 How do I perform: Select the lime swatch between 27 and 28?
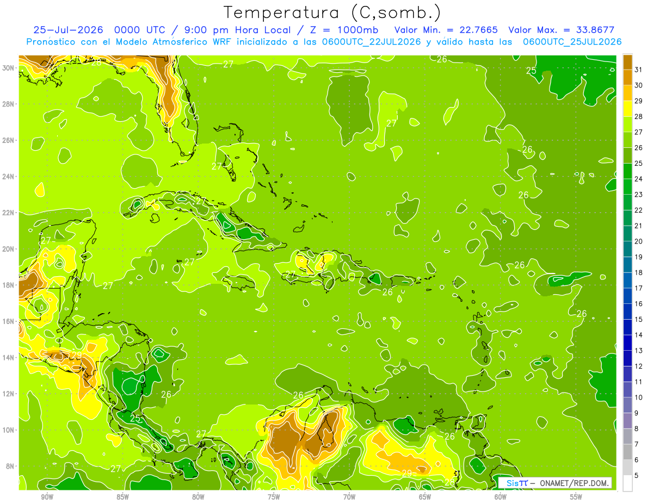click(x=627, y=125)
